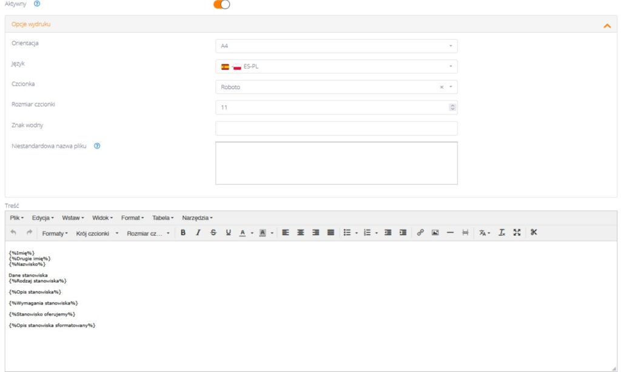This screenshot has width=621, height=372.
Task: Open the Plik menu
Action: tap(18, 218)
